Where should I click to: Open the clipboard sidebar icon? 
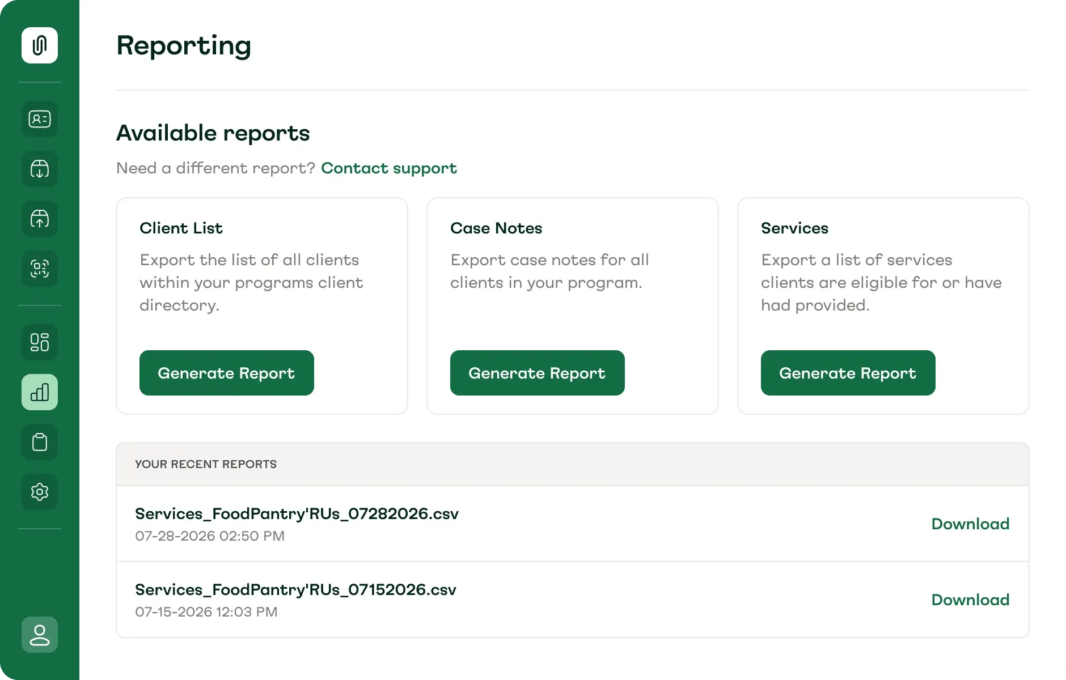pos(40,442)
